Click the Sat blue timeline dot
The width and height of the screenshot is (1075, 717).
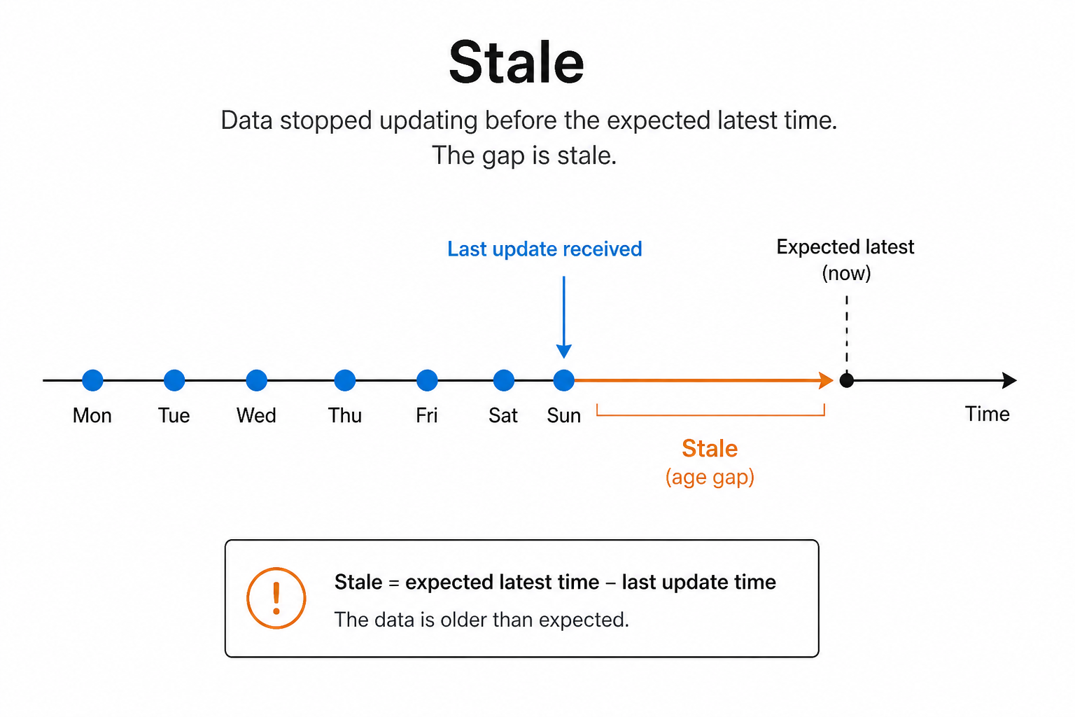[504, 380]
